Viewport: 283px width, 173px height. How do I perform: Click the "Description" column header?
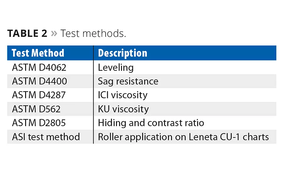[x=122, y=53]
